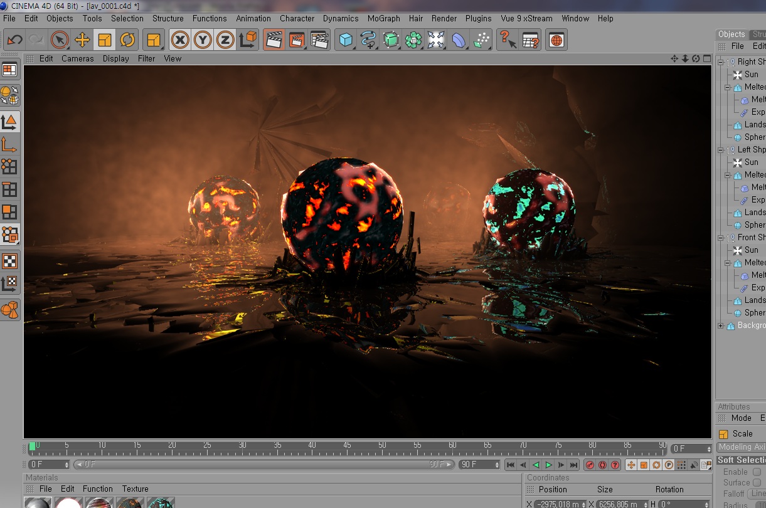Render in Picture Viewer icon
Screen dimensions: 766x508
tap(297, 40)
